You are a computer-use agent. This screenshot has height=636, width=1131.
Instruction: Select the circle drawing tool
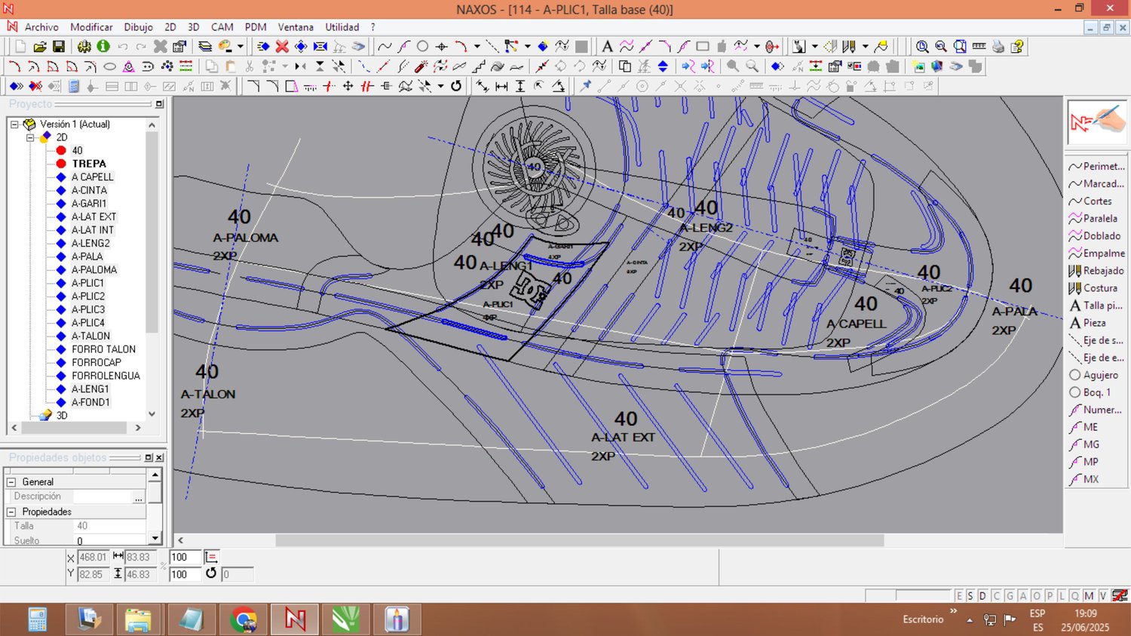click(x=422, y=47)
